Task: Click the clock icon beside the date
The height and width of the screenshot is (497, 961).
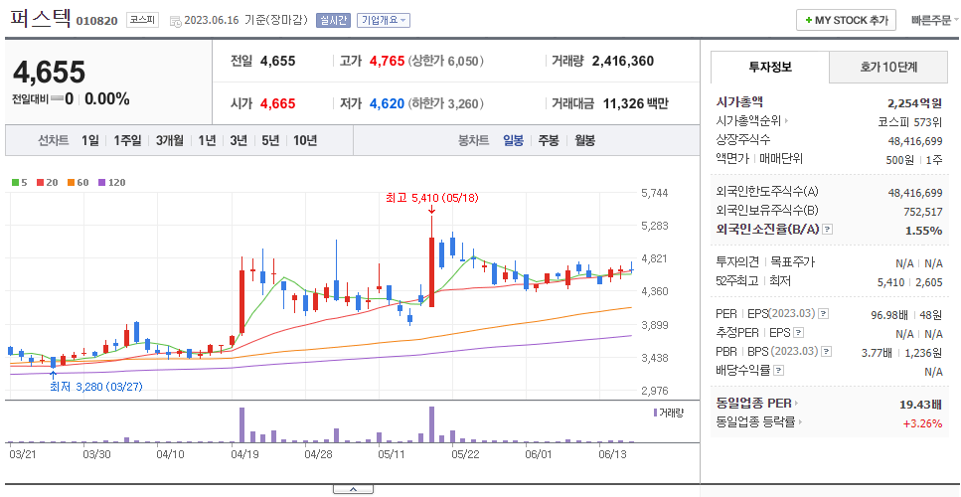Action: click(175, 22)
